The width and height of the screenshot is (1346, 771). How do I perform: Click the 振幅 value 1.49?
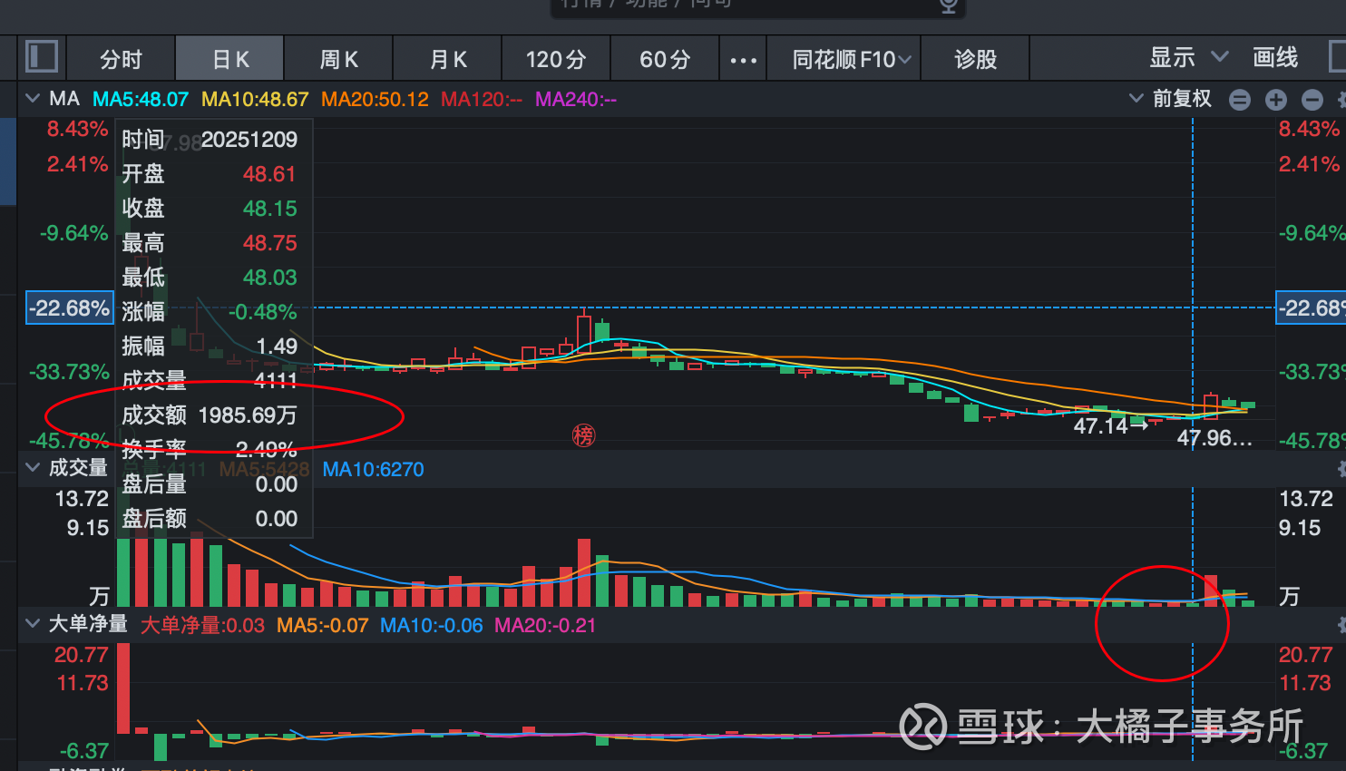pyautogui.click(x=277, y=346)
